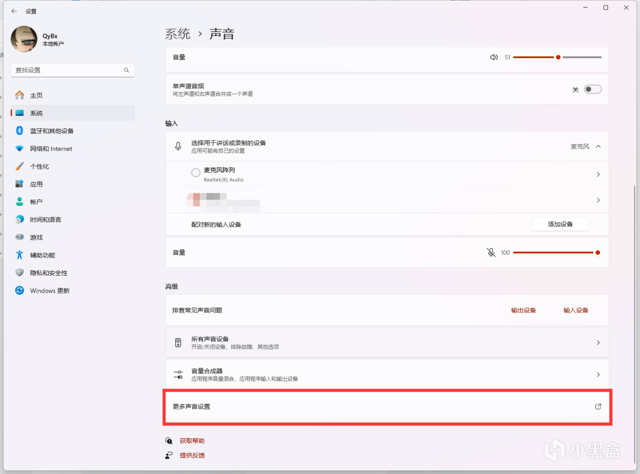
Task: Open 应用 settings
Action: tap(73, 184)
